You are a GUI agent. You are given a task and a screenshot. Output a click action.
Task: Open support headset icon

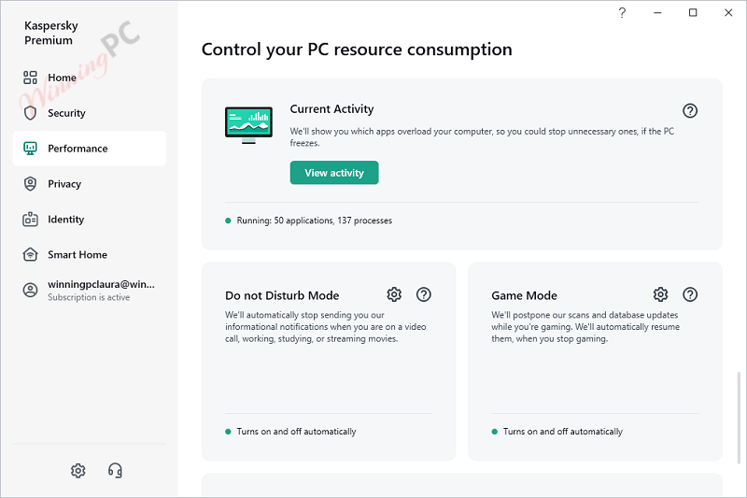pyautogui.click(x=115, y=470)
